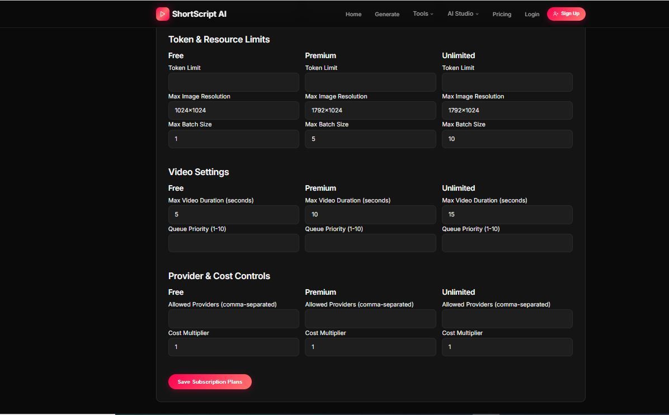Viewport: 669px width, 415px height.
Task: Focus the Free plan Token Limit field
Action: 234,82
